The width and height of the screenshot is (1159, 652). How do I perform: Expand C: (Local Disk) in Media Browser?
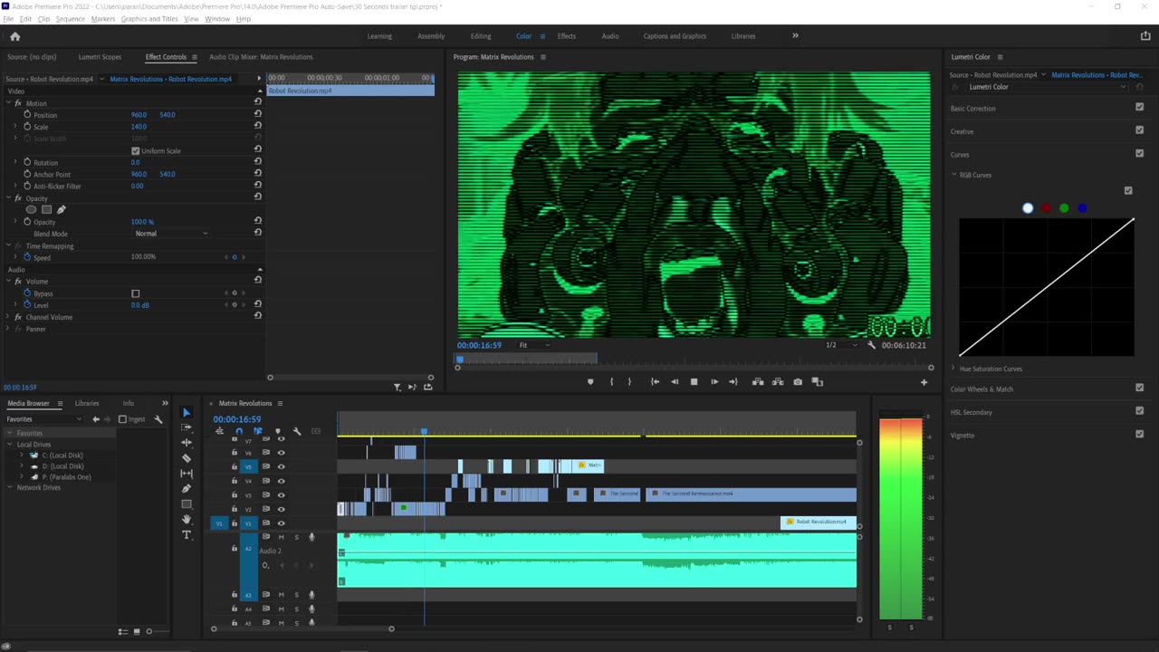22,455
